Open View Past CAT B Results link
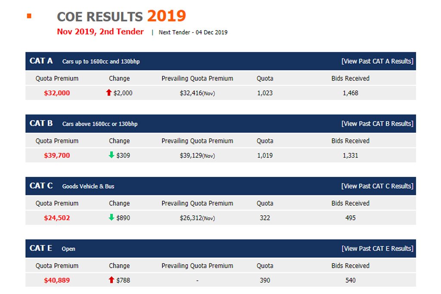The width and height of the screenshot is (441, 294). pyautogui.click(x=377, y=124)
